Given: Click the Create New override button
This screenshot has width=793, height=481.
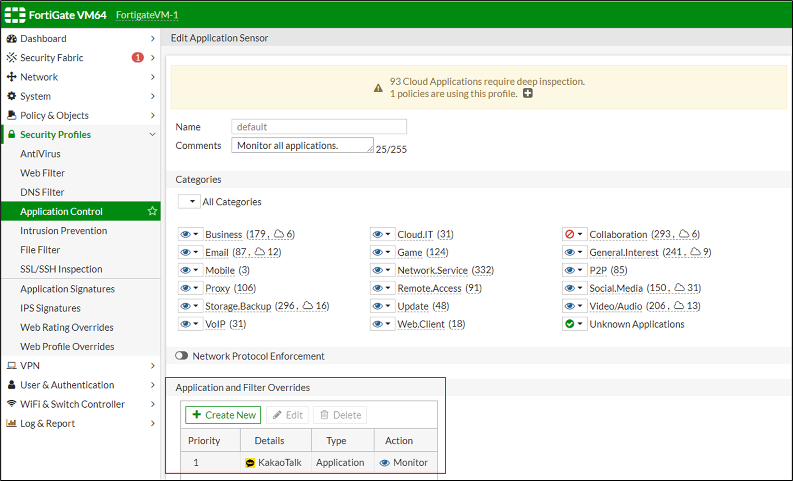Looking at the screenshot, I should [x=222, y=414].
